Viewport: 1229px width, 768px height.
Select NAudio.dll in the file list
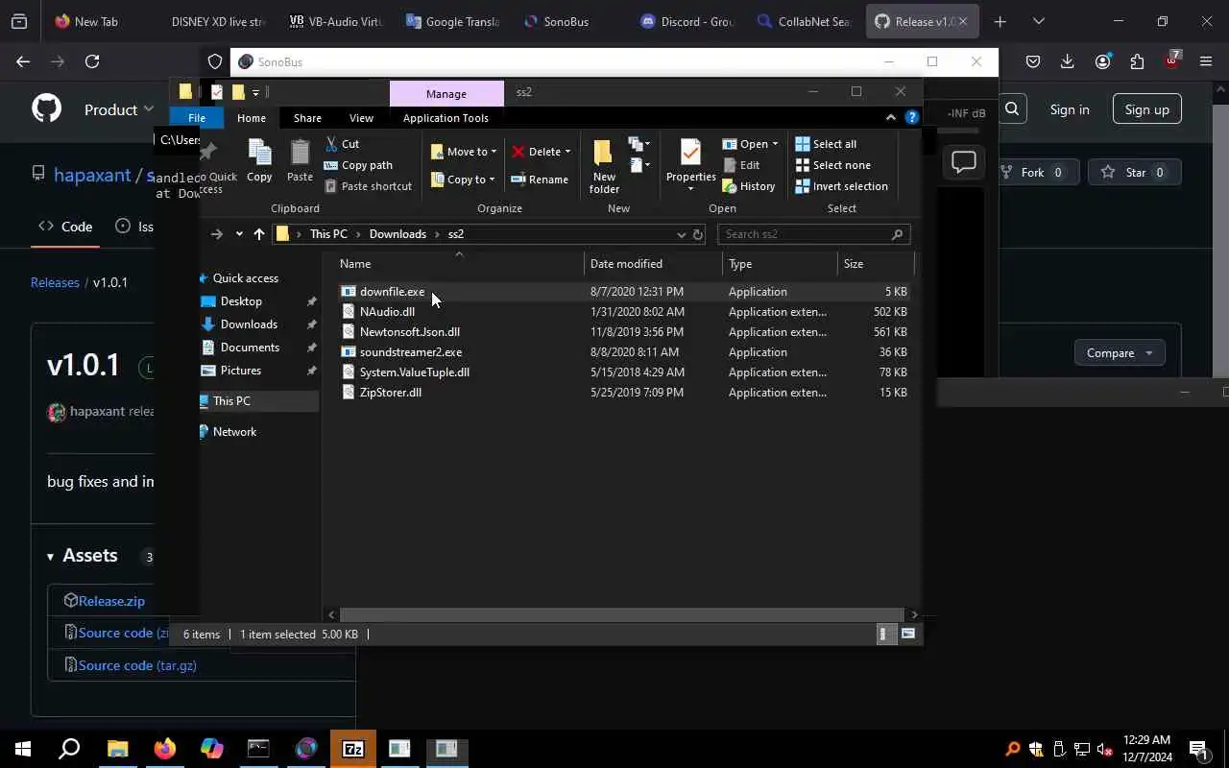tap(387, 312)
